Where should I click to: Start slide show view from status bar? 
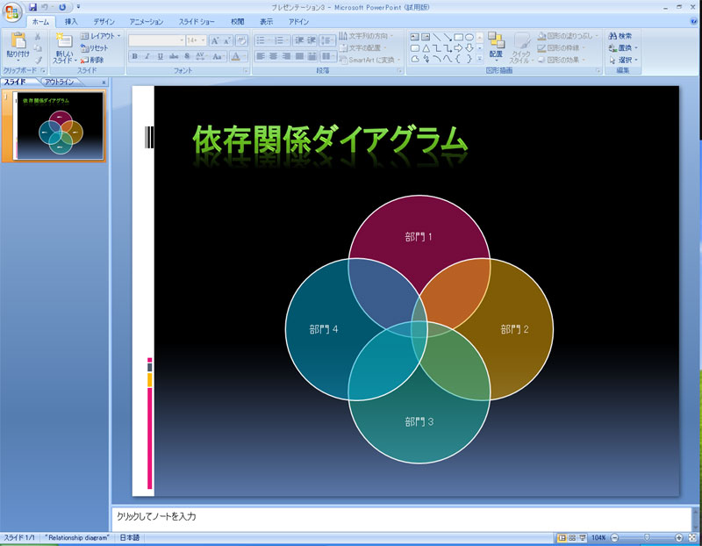[x=582, y=537]
